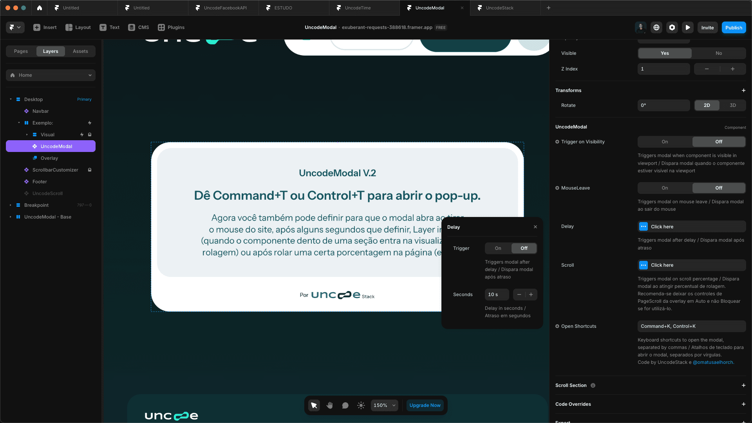752x423 pixels.
Task: Switch to the Pages tab
Action: [21, 51]
